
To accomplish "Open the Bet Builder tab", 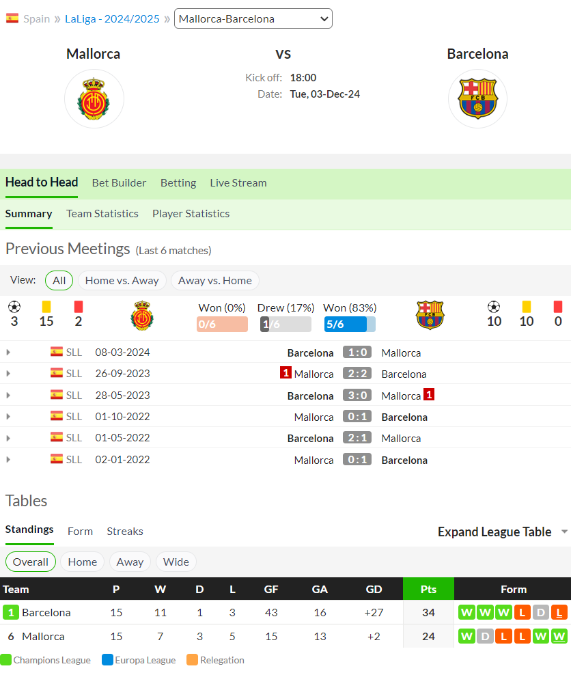I will click(120, 183).
